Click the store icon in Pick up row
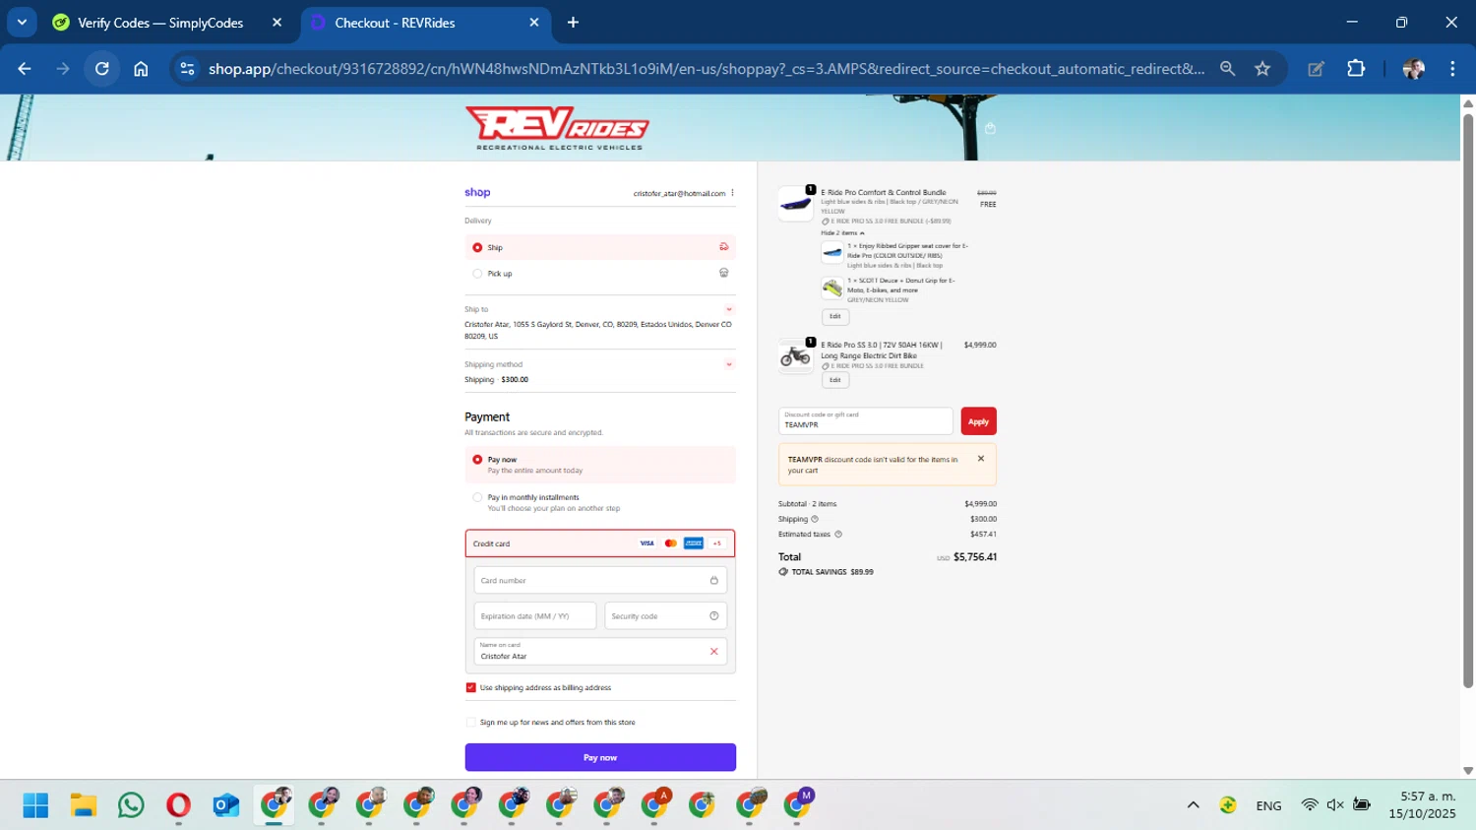Viewport: 1476px width, 830px height. tap(724, 273)
